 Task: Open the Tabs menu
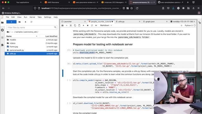pyautogui.click(x=39, y=17)
